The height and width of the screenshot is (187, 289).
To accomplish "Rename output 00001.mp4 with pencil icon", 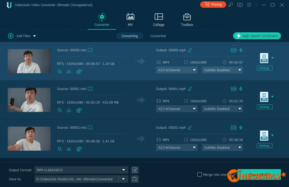I will coord(190,89).
